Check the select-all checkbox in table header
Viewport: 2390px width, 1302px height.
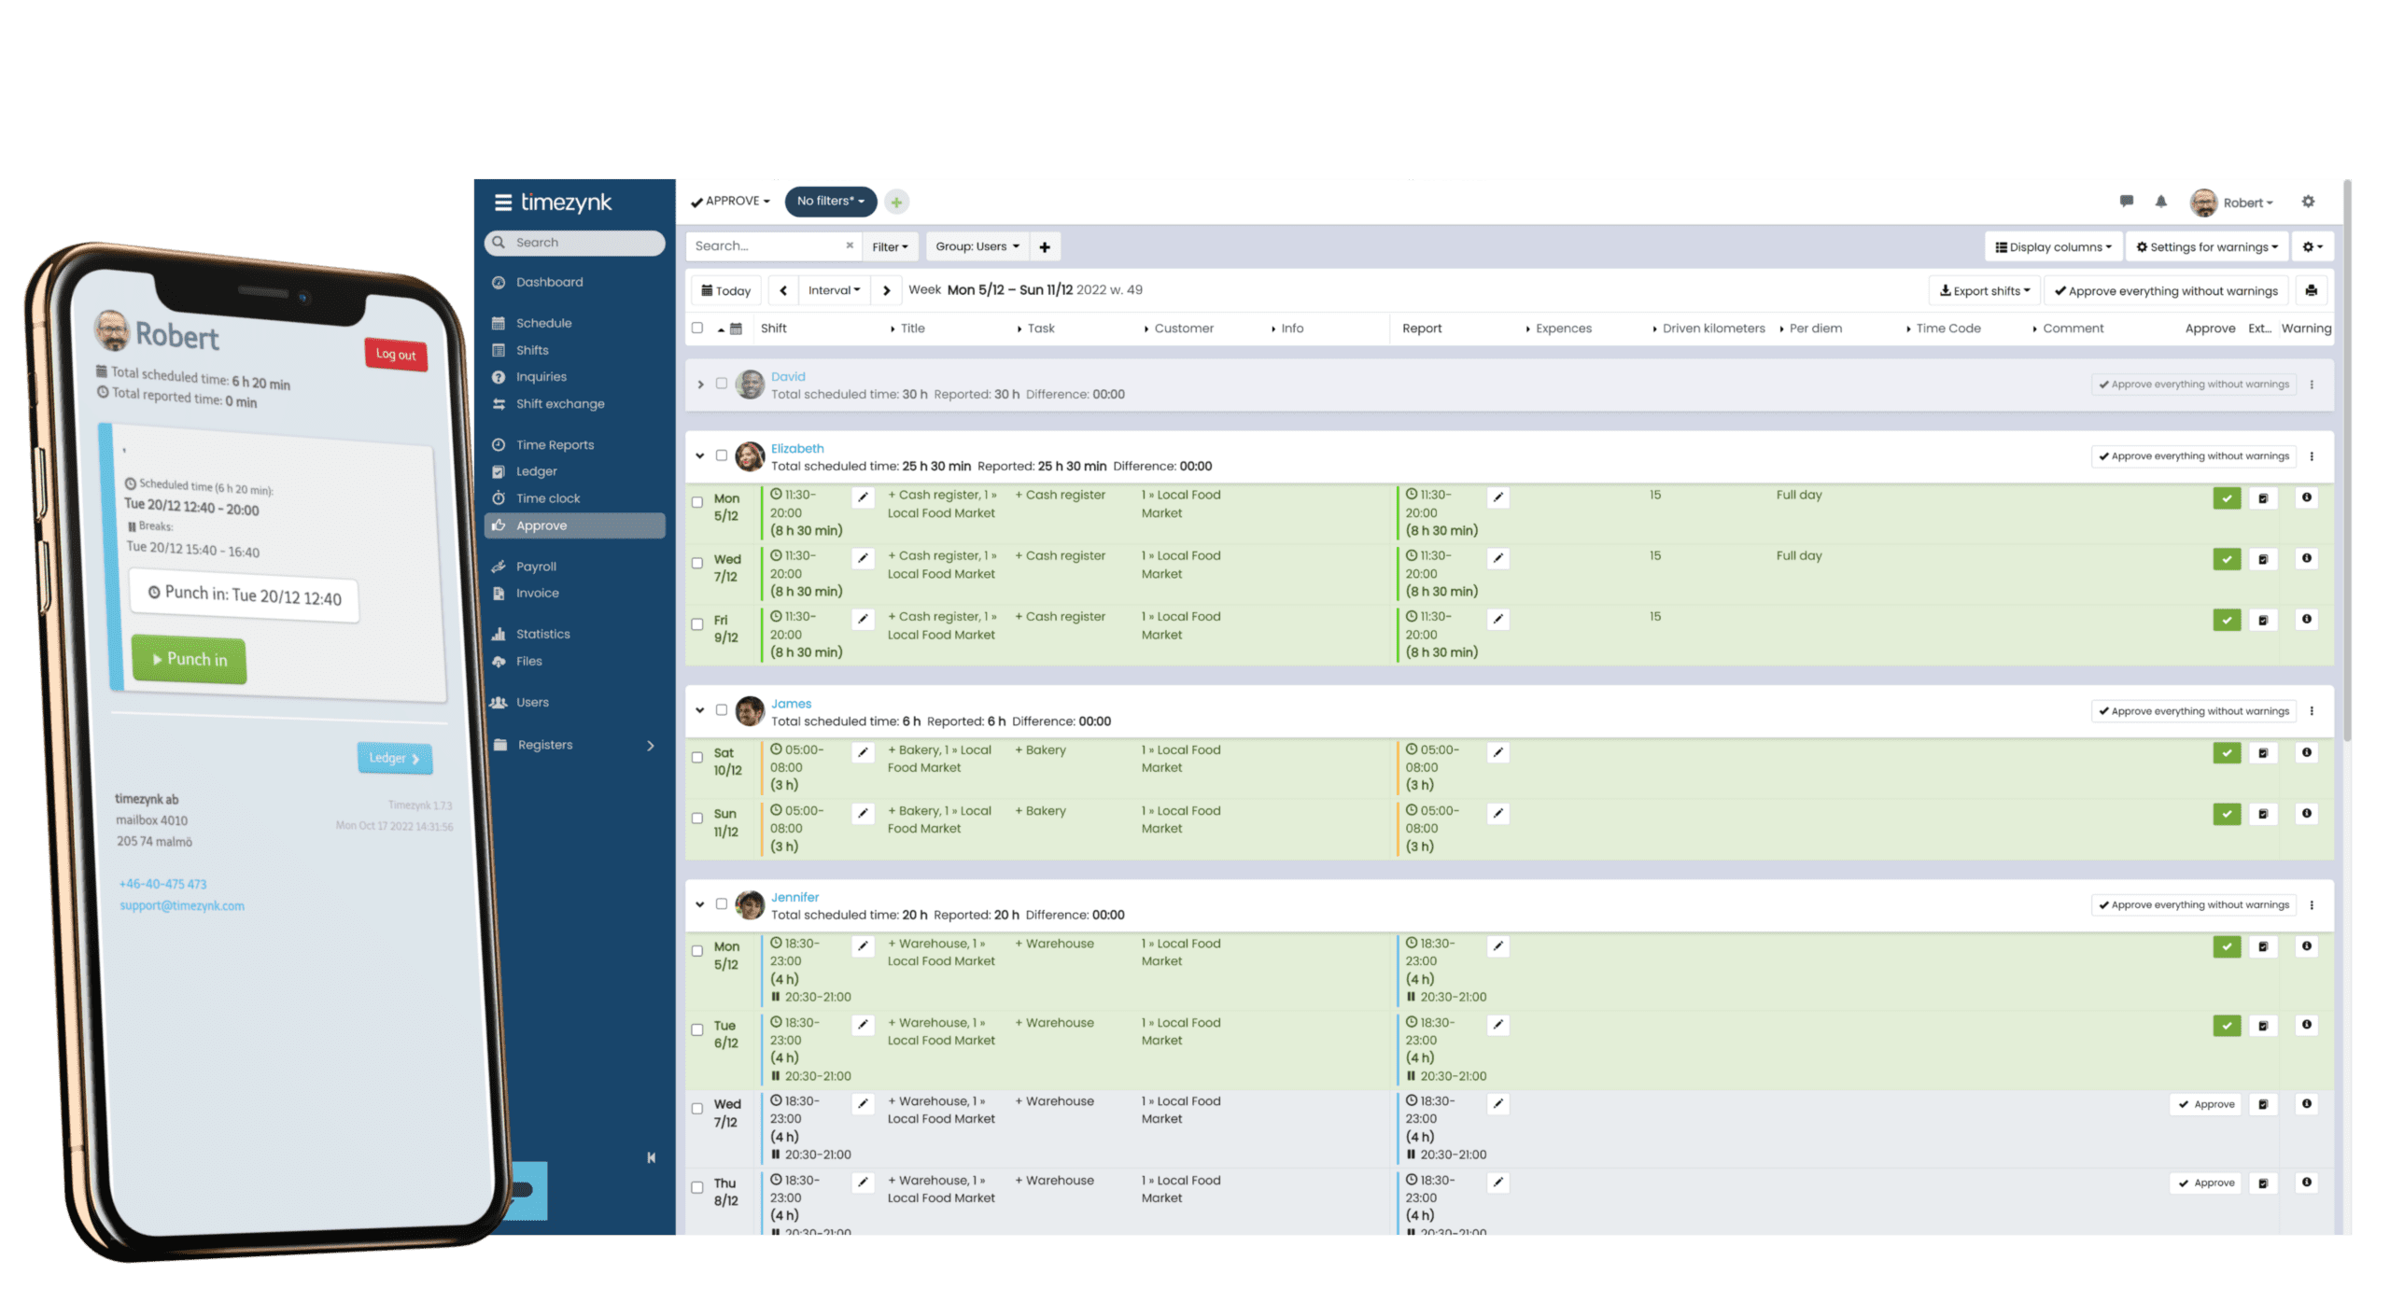696,328
